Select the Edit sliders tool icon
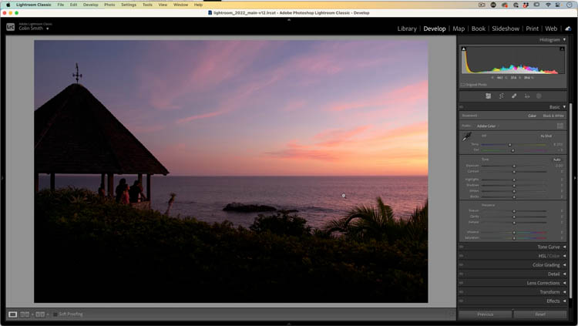This screenshot has width=578, height=326. click(488, 96)
